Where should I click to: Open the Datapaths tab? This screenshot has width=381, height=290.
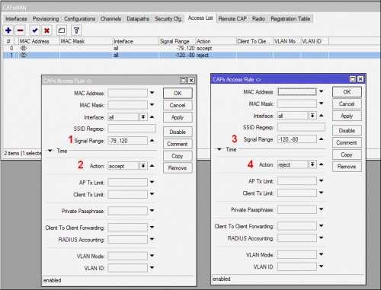point(138,19)
